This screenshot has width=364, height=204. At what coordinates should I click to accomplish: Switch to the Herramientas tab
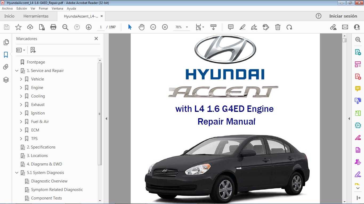[36, 16]
